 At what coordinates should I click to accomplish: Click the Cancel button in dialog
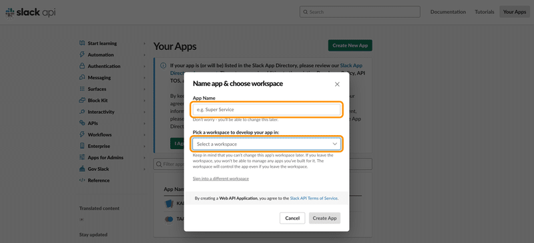click(292, 218)
